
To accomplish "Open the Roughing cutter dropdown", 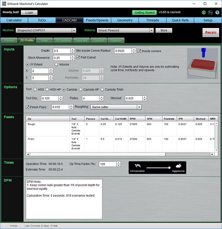I will (x=139, y=107).
